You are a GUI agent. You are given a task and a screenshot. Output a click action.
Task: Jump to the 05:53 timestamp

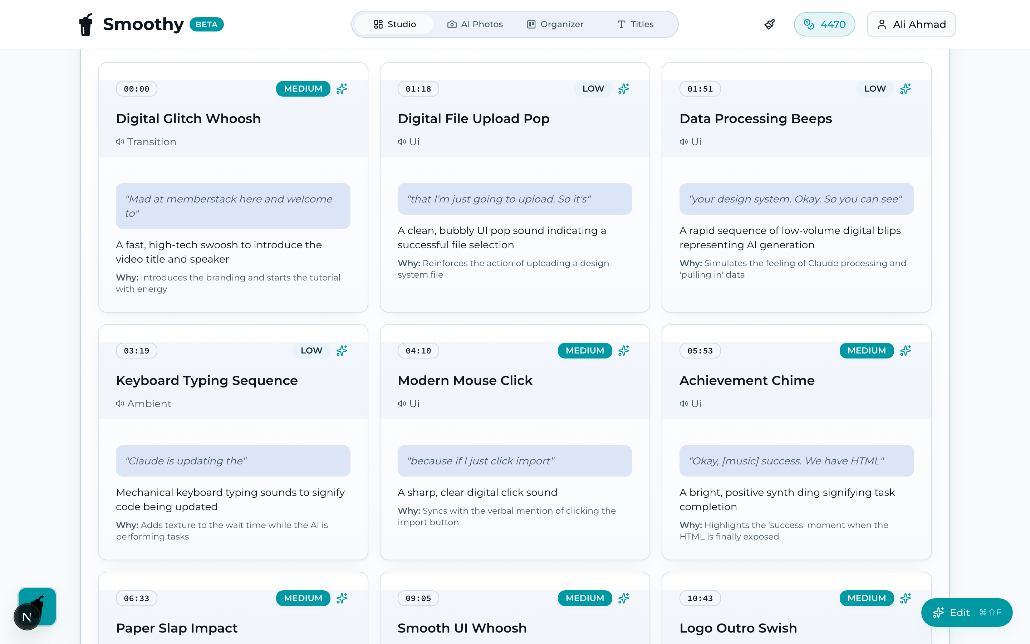tap(700, 351)
